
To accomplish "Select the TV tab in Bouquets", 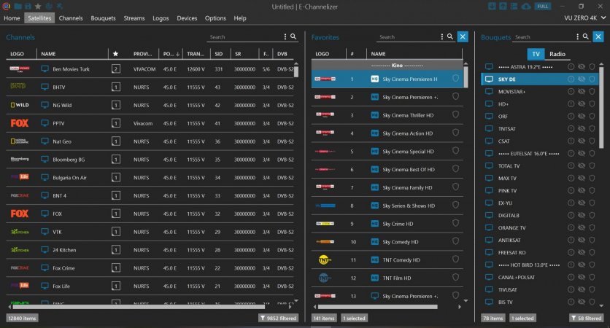I will pos(536,54).
